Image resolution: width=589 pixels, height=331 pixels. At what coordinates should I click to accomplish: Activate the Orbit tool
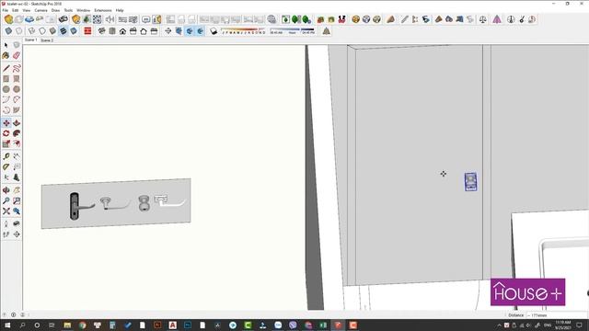(x=6, y=190)
